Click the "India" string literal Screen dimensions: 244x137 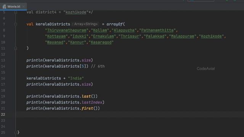(x=76, y=78)
